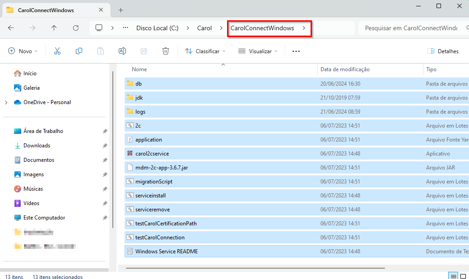Click the search box Pesquisar em CarolConnectWindows
This screenshot has width=469, height=279.
point(411,28)
